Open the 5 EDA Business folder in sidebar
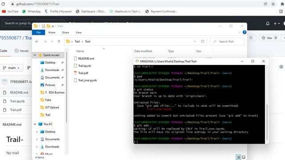The height and width of the screenshot is (160, 285). (x=53, y=92)
